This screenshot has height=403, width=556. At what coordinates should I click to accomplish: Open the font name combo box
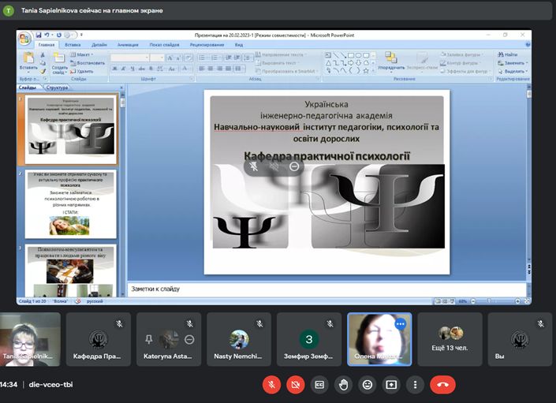pyautogui.click(x=130, y=58)
